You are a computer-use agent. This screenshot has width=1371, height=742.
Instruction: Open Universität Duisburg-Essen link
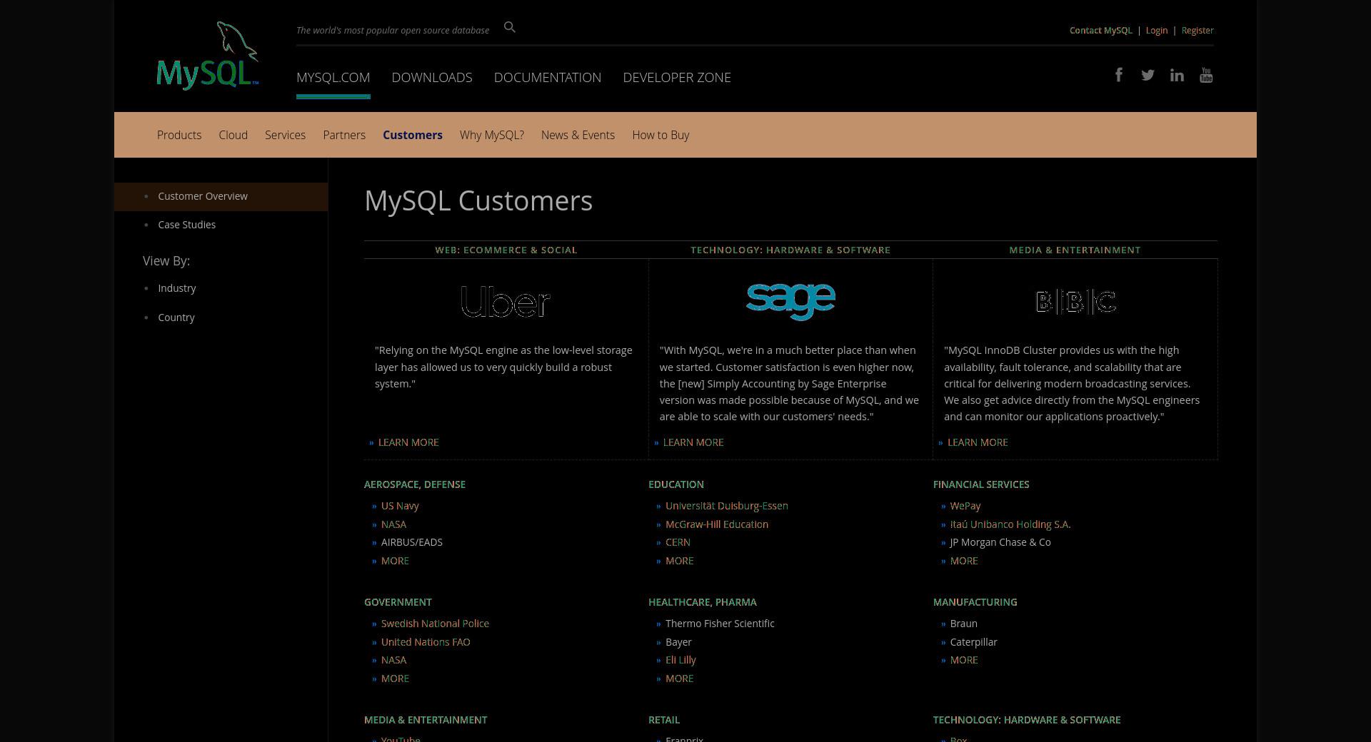[x=727, y=506]
